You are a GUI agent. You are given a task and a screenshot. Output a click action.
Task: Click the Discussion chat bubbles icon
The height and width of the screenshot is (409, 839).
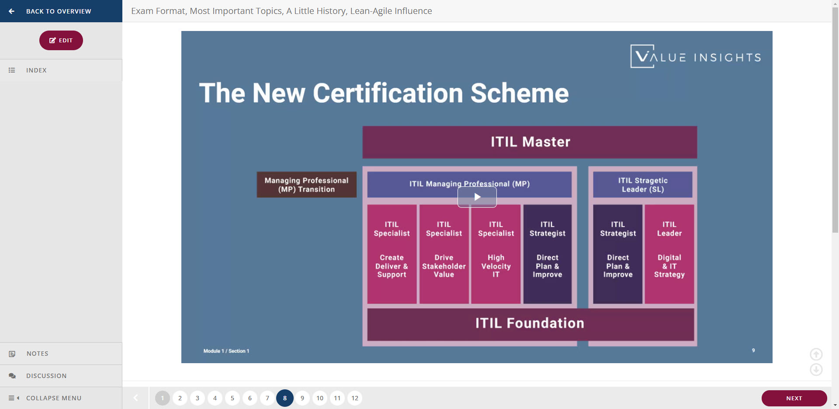point(12,376)
